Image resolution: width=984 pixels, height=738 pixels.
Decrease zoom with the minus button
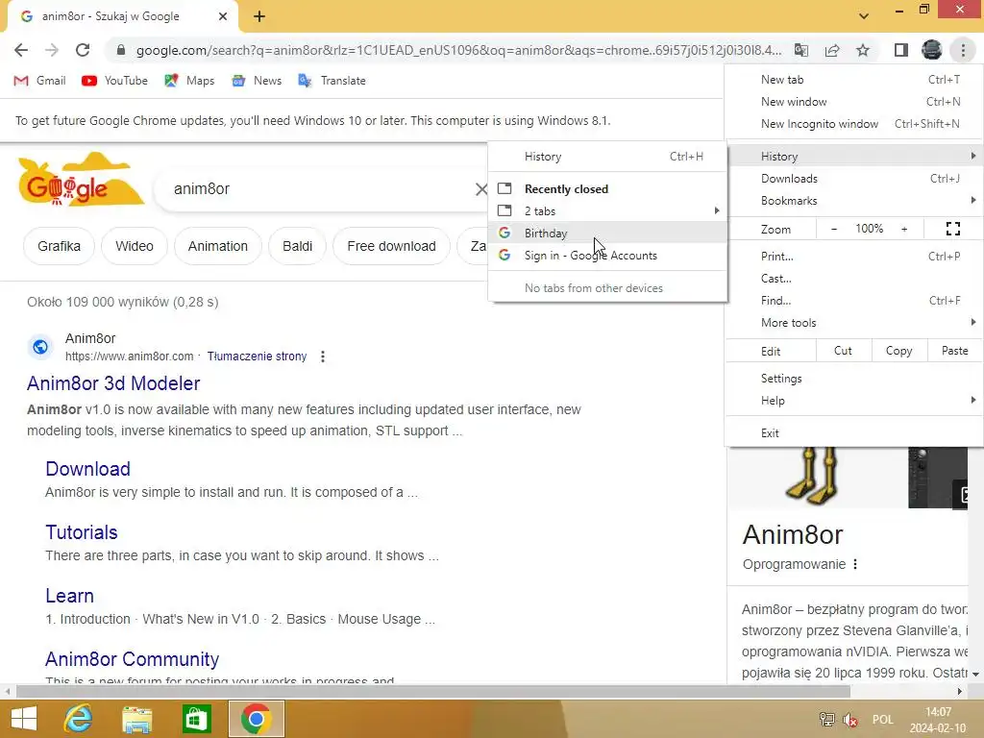833,229
